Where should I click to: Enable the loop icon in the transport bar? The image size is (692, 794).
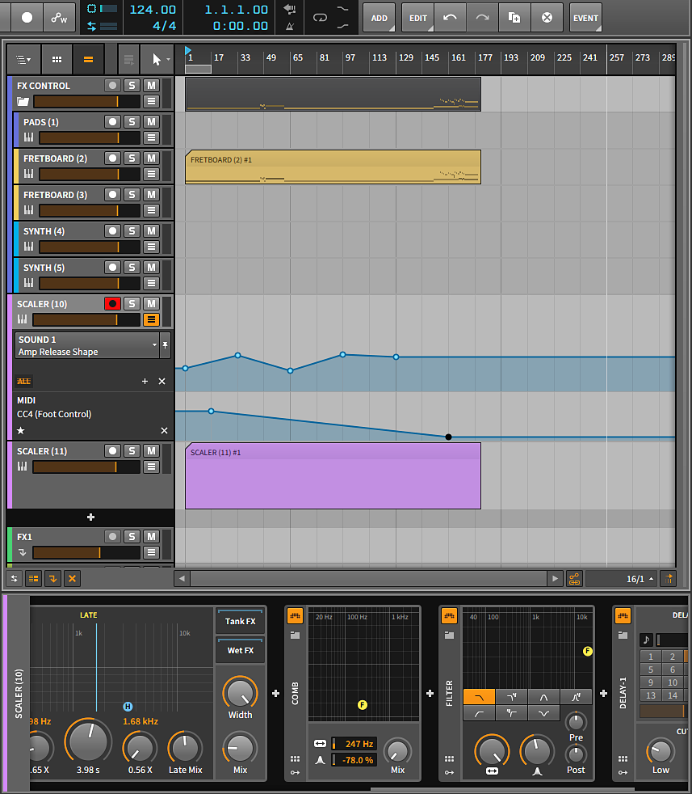(x=320, y=18)
